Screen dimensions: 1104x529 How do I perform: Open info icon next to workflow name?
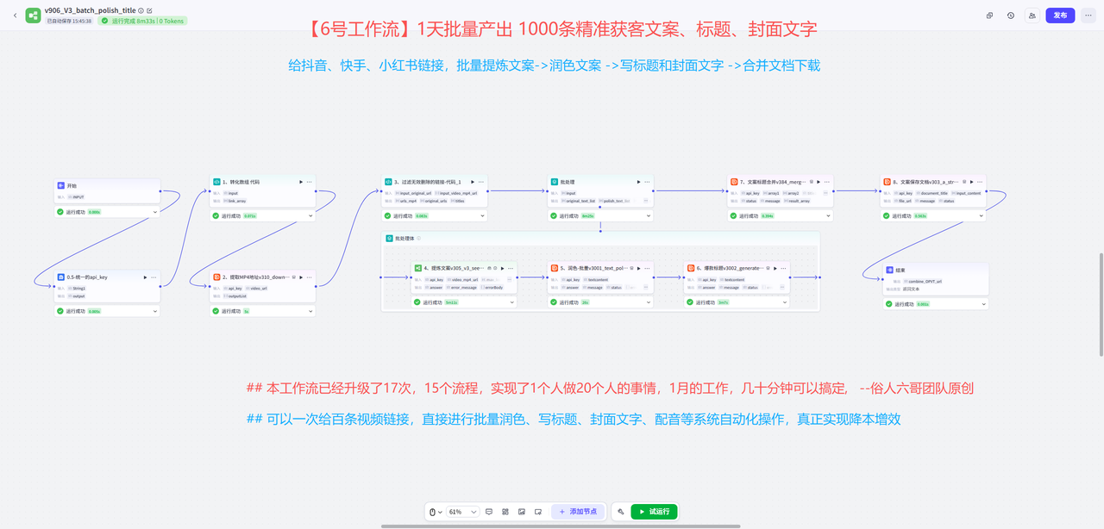click(141, 10)
